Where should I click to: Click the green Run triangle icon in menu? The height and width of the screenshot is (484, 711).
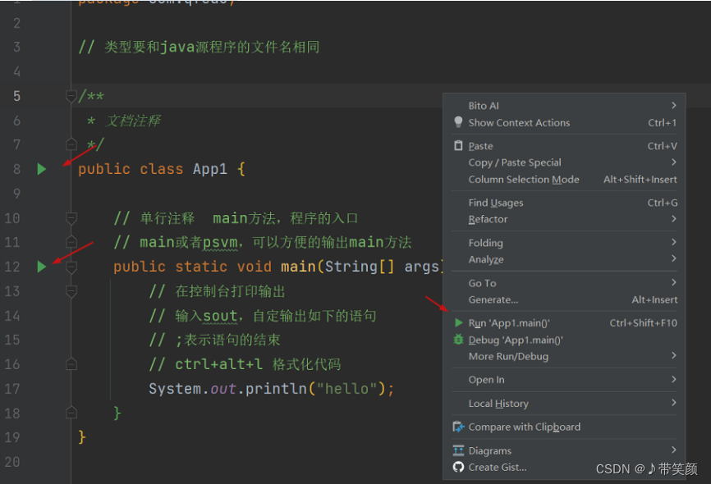pyautogui.click(x=459, y=322)
